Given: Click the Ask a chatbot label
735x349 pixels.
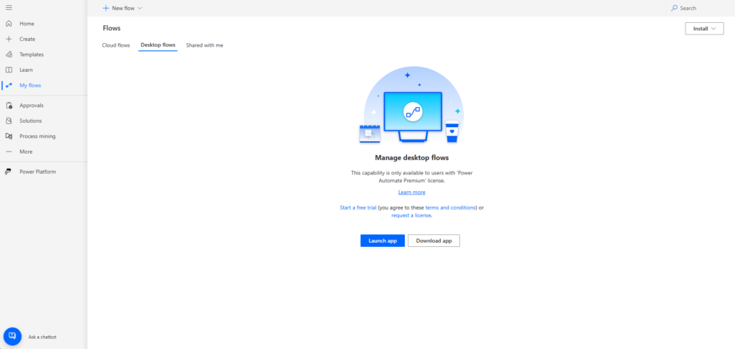Looking at the screenshot, I should click(x=42, y=337).
